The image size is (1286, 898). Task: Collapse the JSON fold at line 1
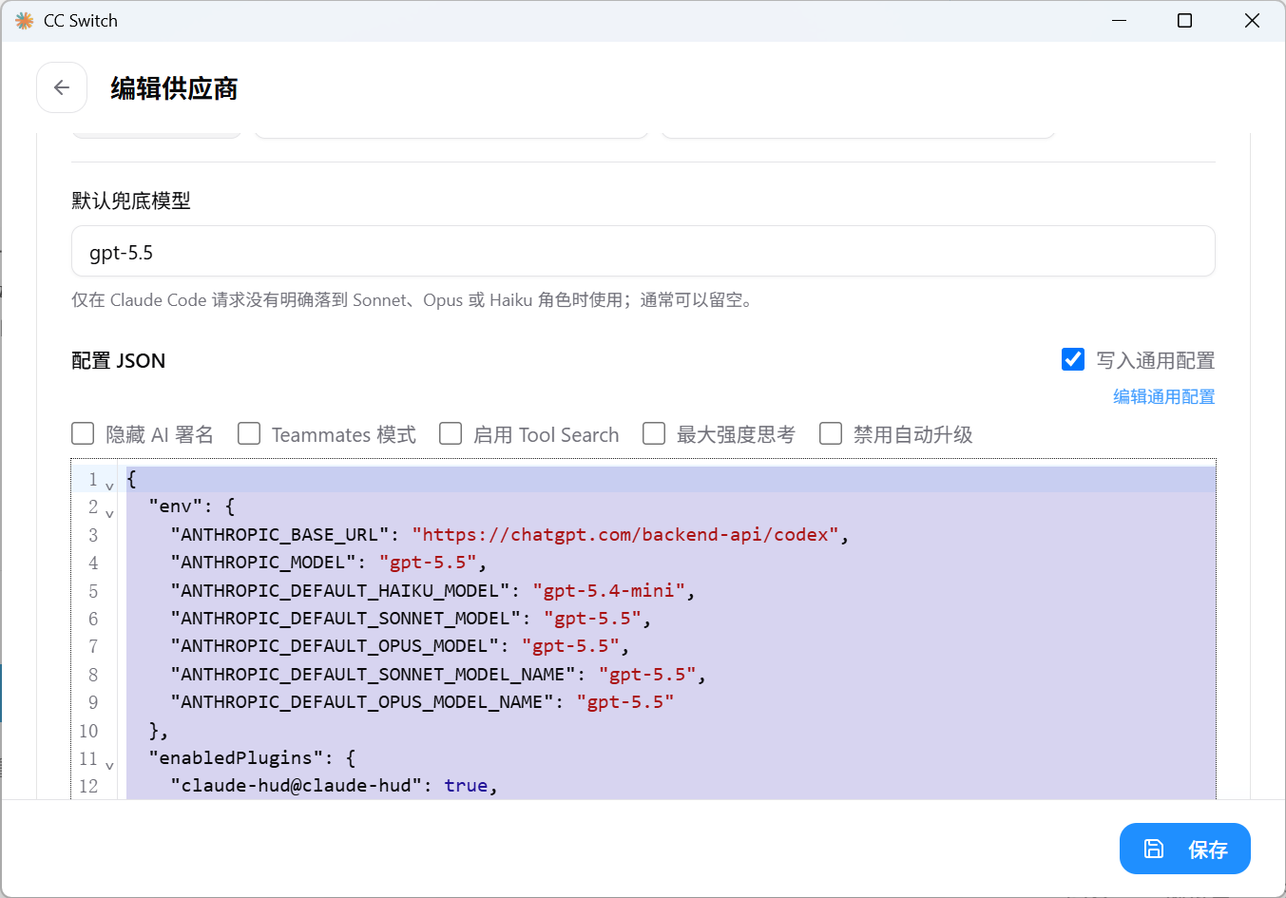109,486
